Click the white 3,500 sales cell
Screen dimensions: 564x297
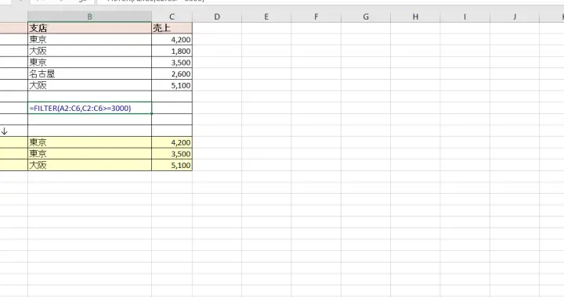coord(172,63)
